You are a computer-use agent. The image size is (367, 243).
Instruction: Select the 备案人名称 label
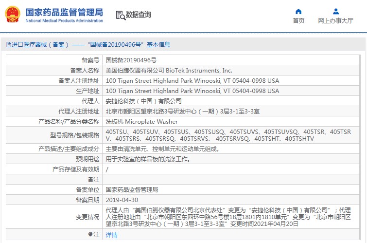tap(85, 70)
